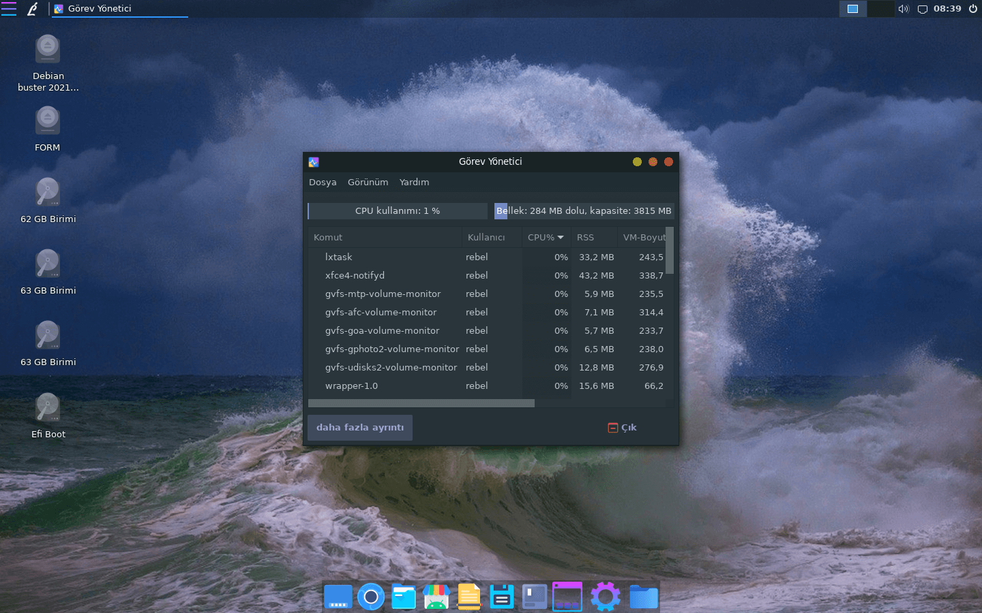Open the network connection tray icon
The height and width of the screenshot is (613, 982).
coord(922,9)
